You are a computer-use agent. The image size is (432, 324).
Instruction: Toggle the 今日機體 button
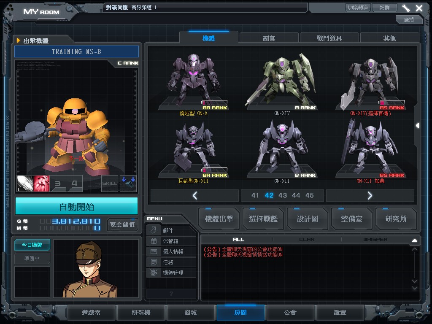(32, 245)
